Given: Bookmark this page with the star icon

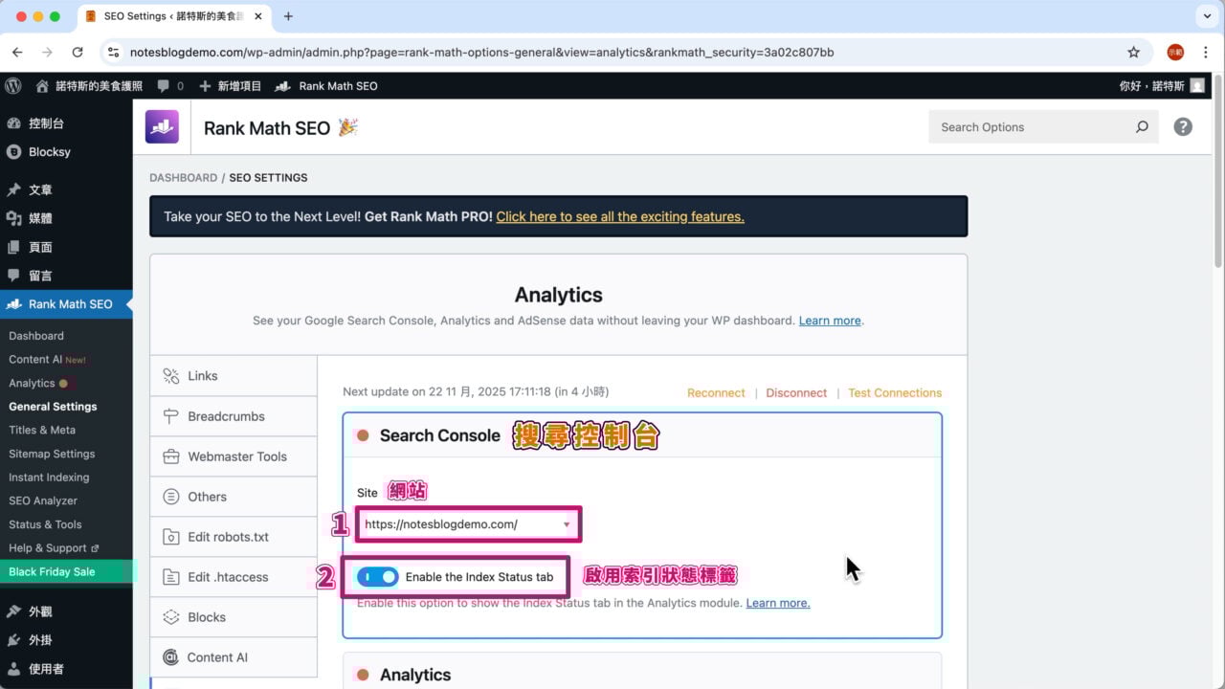Looking at the screenshot, I should point(1134,53).
